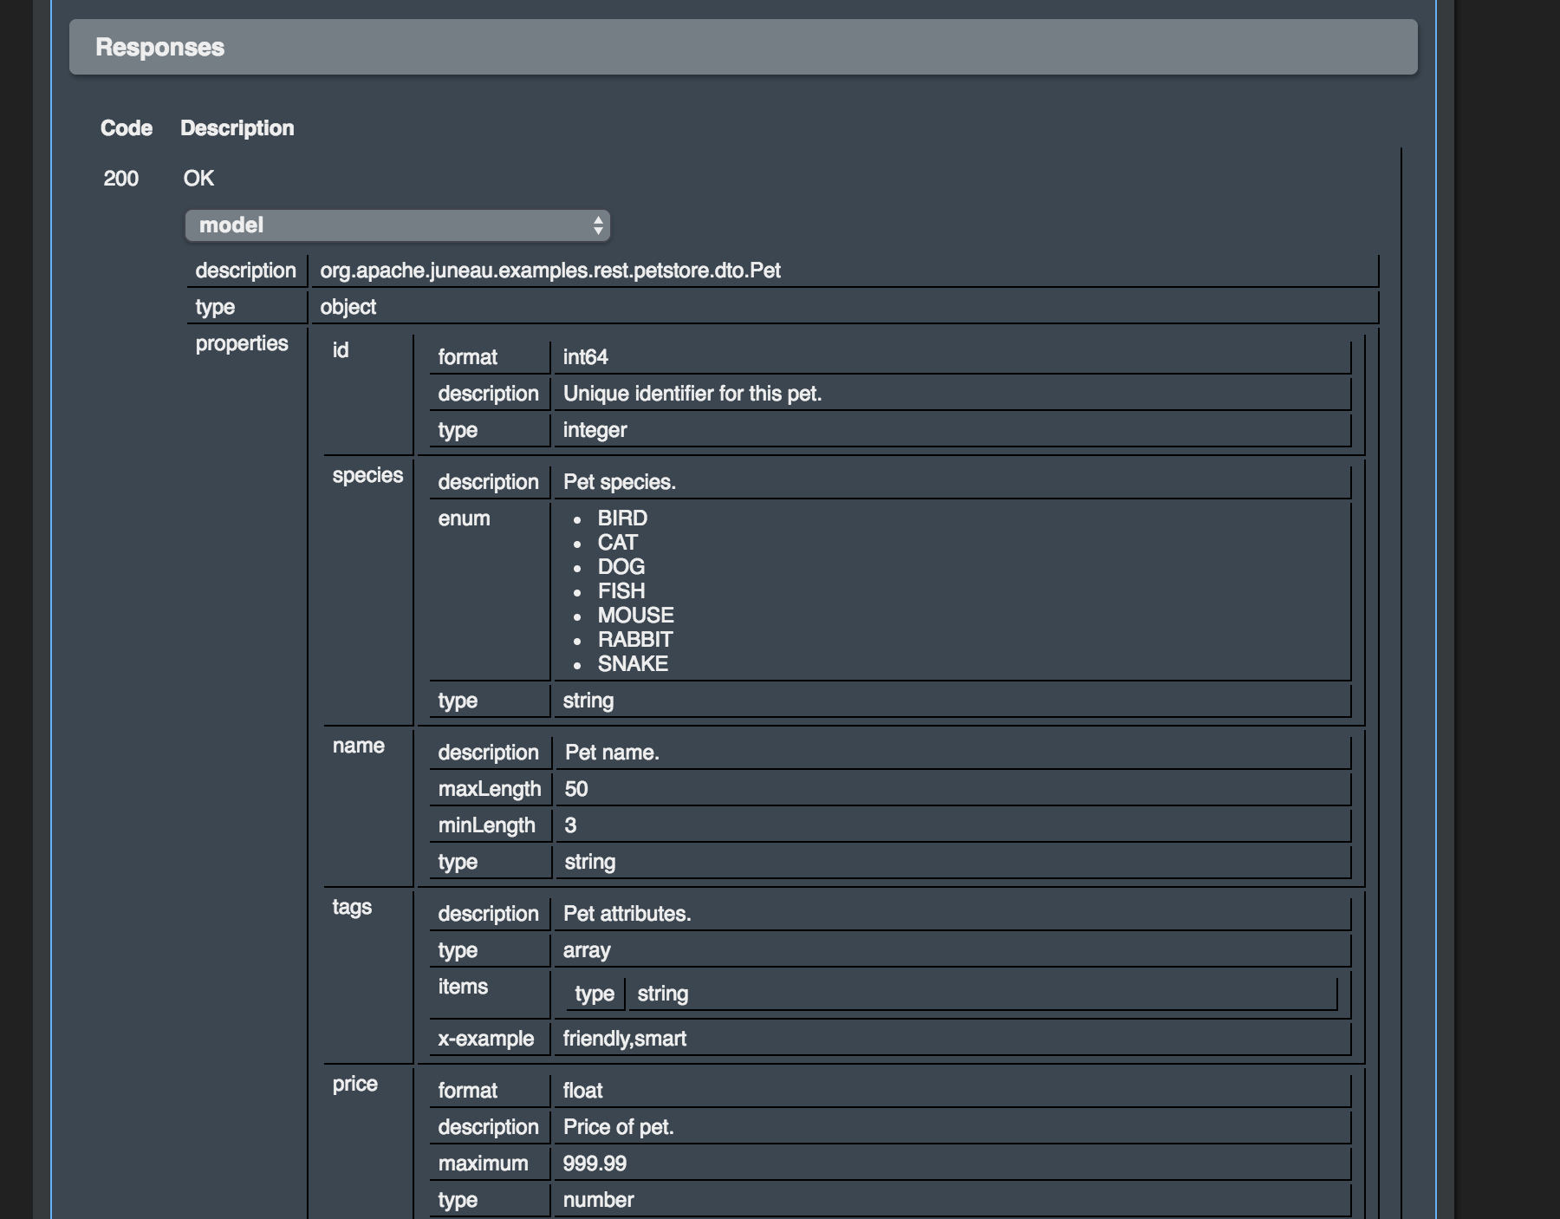1560x1219 pixels.
Task: Click the maximum value 999.99
Action: point(594,1164)
